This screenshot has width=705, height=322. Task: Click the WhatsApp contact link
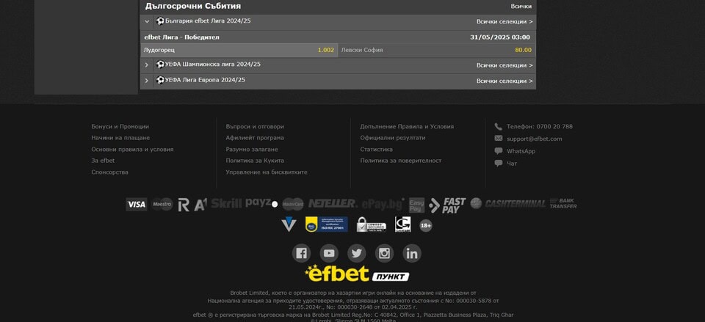(x=521, y=151)
